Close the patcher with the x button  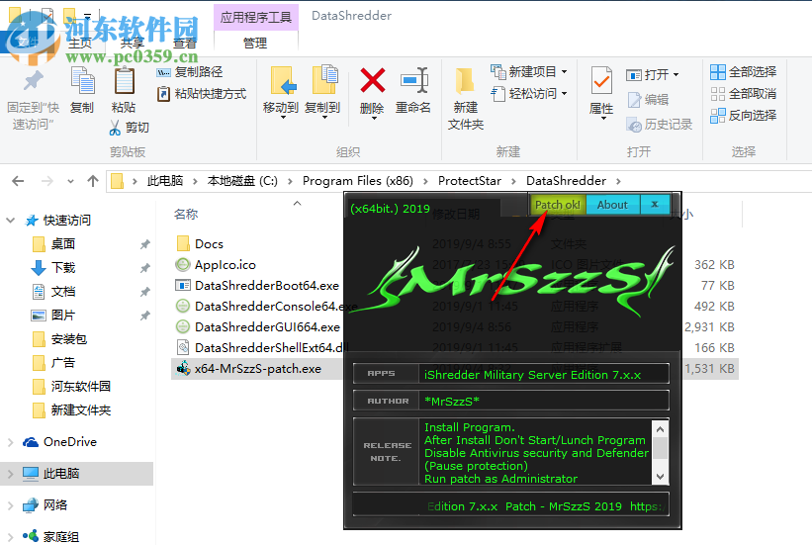[x=655, y=204]
